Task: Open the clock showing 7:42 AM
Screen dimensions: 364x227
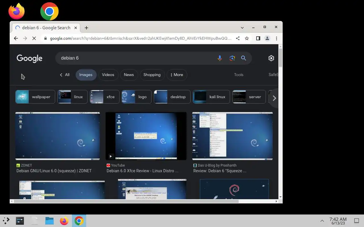Action: (338, 221)
